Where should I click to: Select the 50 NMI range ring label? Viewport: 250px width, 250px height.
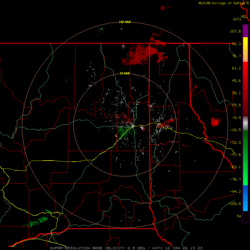125,73
